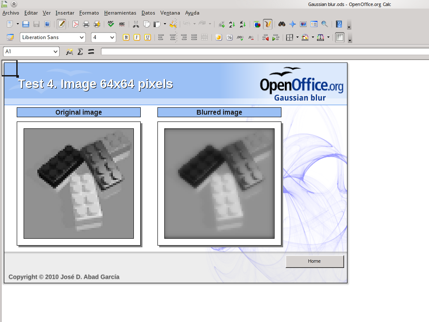
Task: Cut selection with the scissors icon
Action: click(x=136, y=24)
